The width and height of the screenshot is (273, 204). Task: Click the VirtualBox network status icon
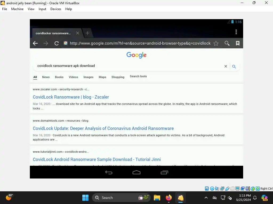click(x=222, y=189)
